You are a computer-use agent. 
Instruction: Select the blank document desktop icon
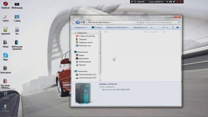[17, 31]
